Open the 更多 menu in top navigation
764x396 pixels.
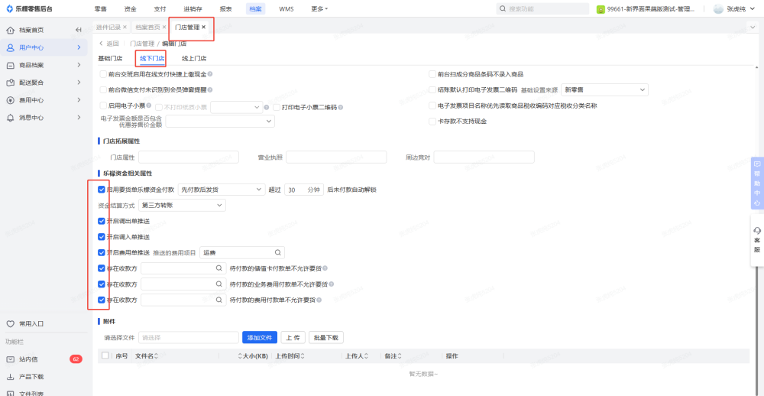(x=319, y=8)
